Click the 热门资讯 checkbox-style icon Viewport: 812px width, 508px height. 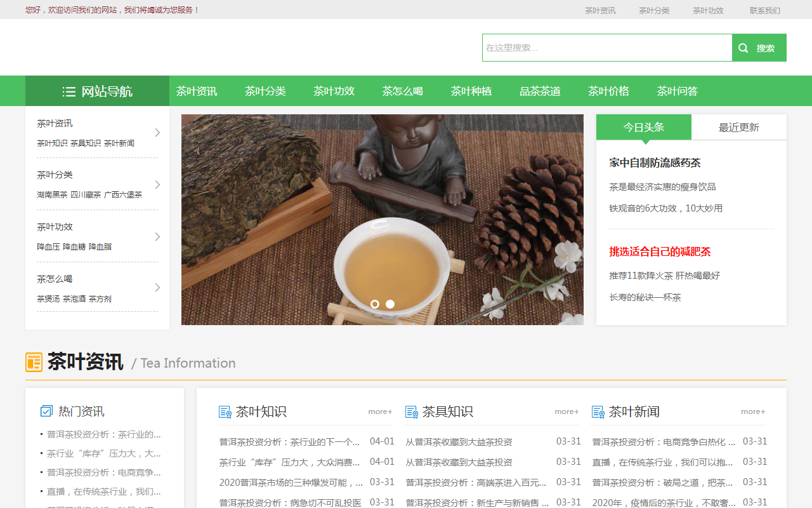[46, 411]
